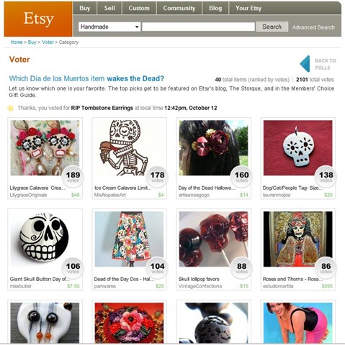Open the Buy tab
This screenshot has width=345, height=345.
click(x=85, y=8)
